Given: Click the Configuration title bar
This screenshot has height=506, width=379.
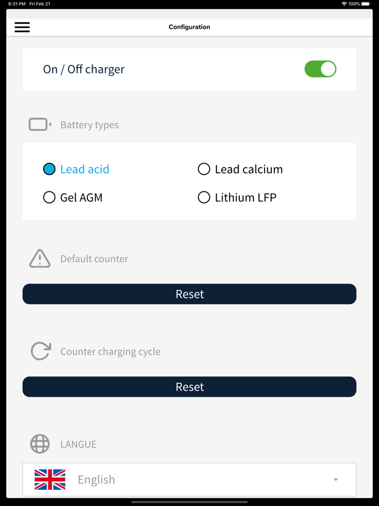Looking at the screenshot, I should tap(190, 27).
